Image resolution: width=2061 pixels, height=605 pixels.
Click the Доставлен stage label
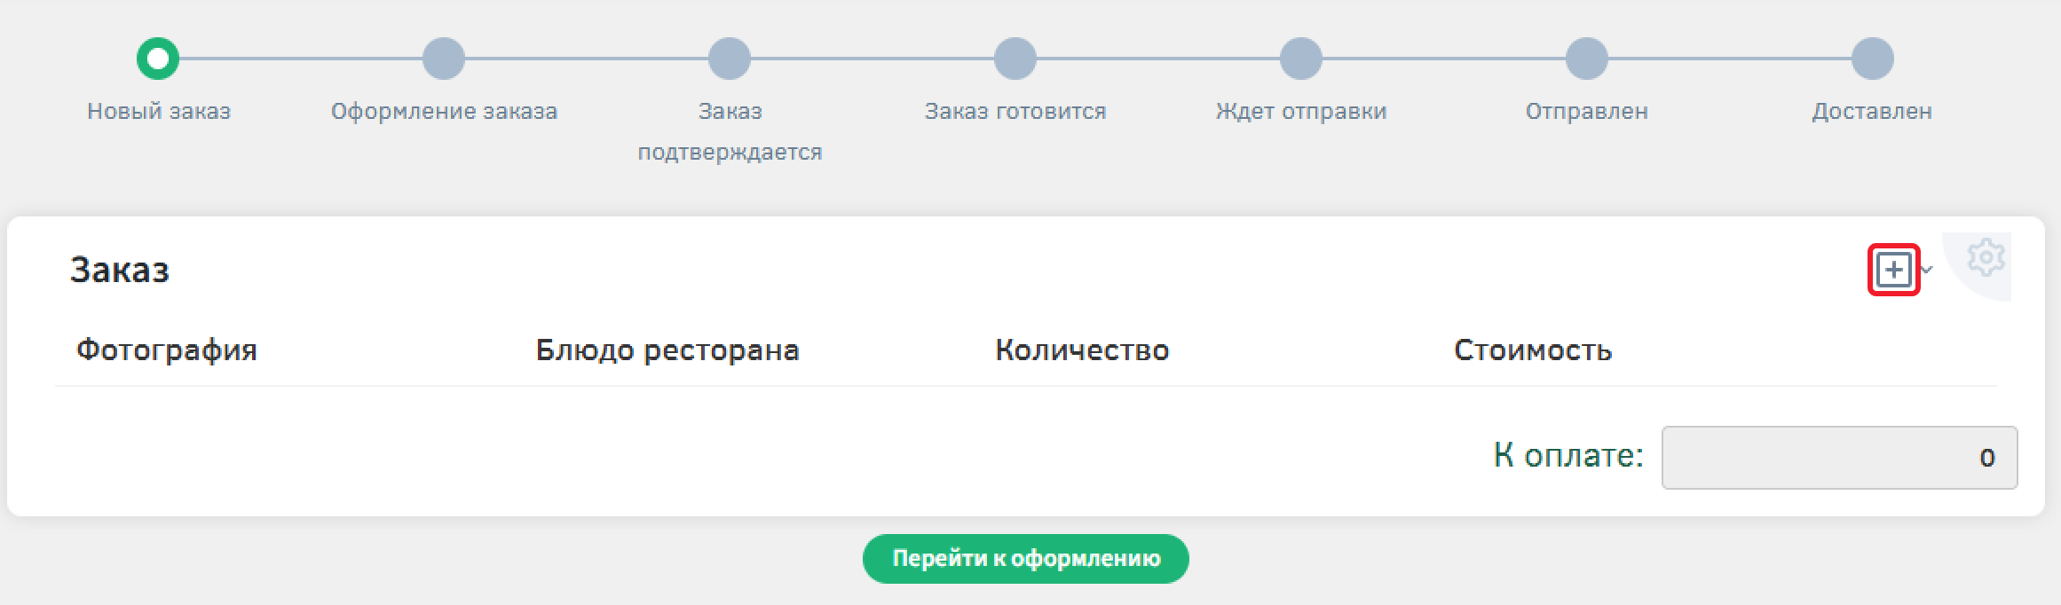(x=1872, y=112)
